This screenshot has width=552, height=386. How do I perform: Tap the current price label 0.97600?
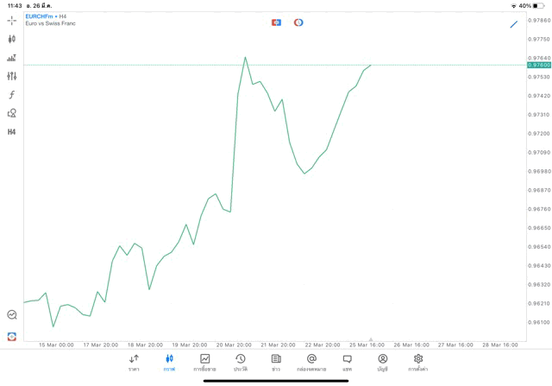pos(539,65)
